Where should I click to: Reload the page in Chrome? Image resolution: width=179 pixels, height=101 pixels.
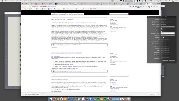pos(28,7)
